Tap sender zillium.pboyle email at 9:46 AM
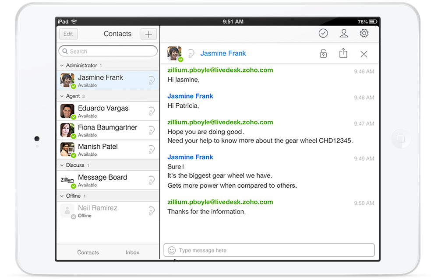 (220, 70)
